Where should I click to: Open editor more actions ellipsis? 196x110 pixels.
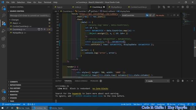tap(192, 7)
